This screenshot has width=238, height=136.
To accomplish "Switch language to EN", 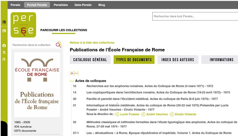I will tap(4, 31).
